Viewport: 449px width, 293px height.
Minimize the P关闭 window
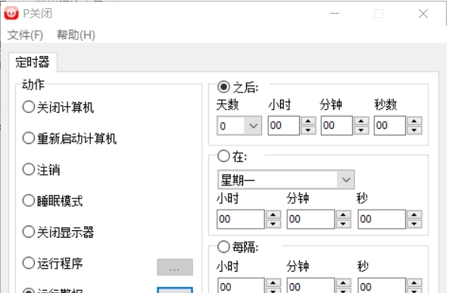click(335, 14)
